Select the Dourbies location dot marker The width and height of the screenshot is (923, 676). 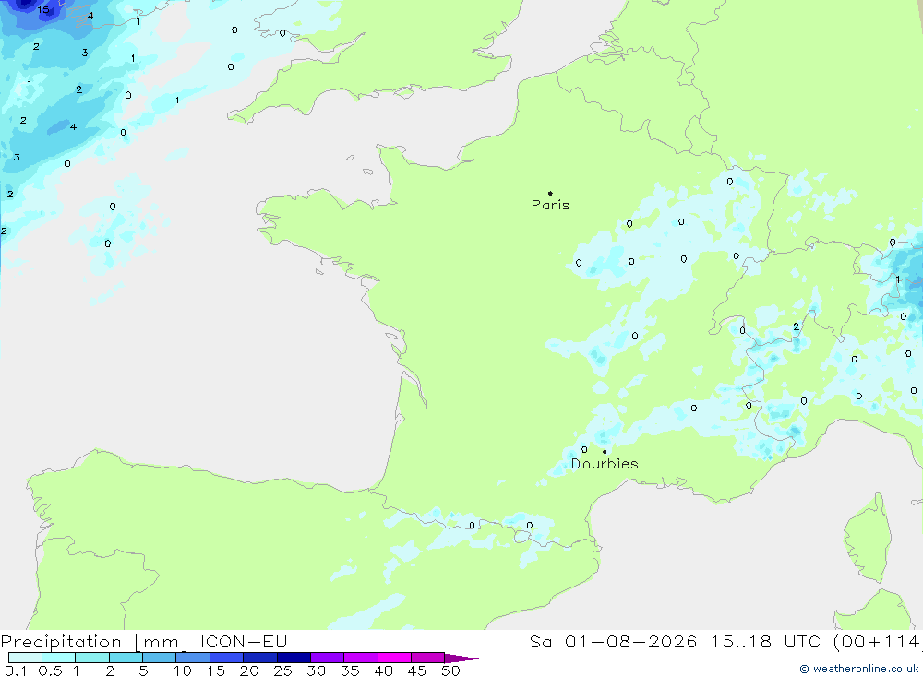(x=605, y=452)
